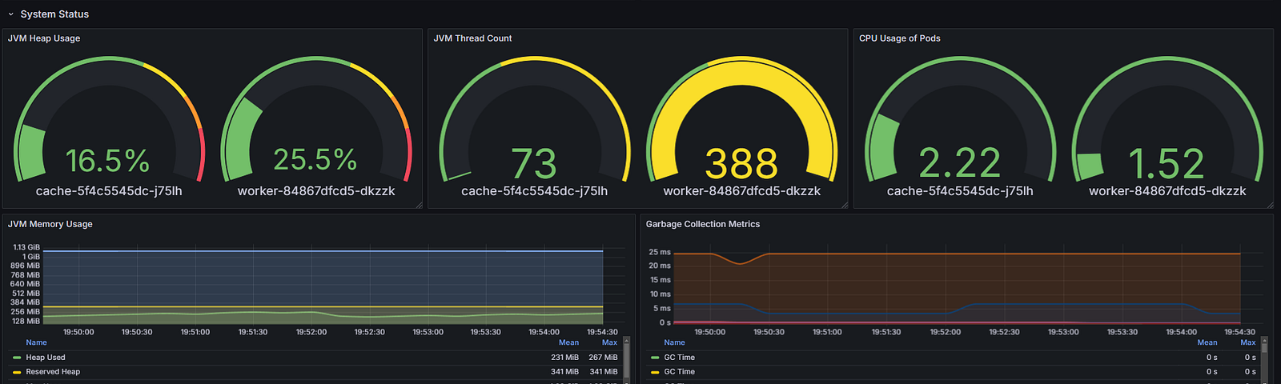The width and height of the screenshot is (1281, 384).
Task: Sort JVM Memory legend by Max column
Action: (x=609, y=342)
